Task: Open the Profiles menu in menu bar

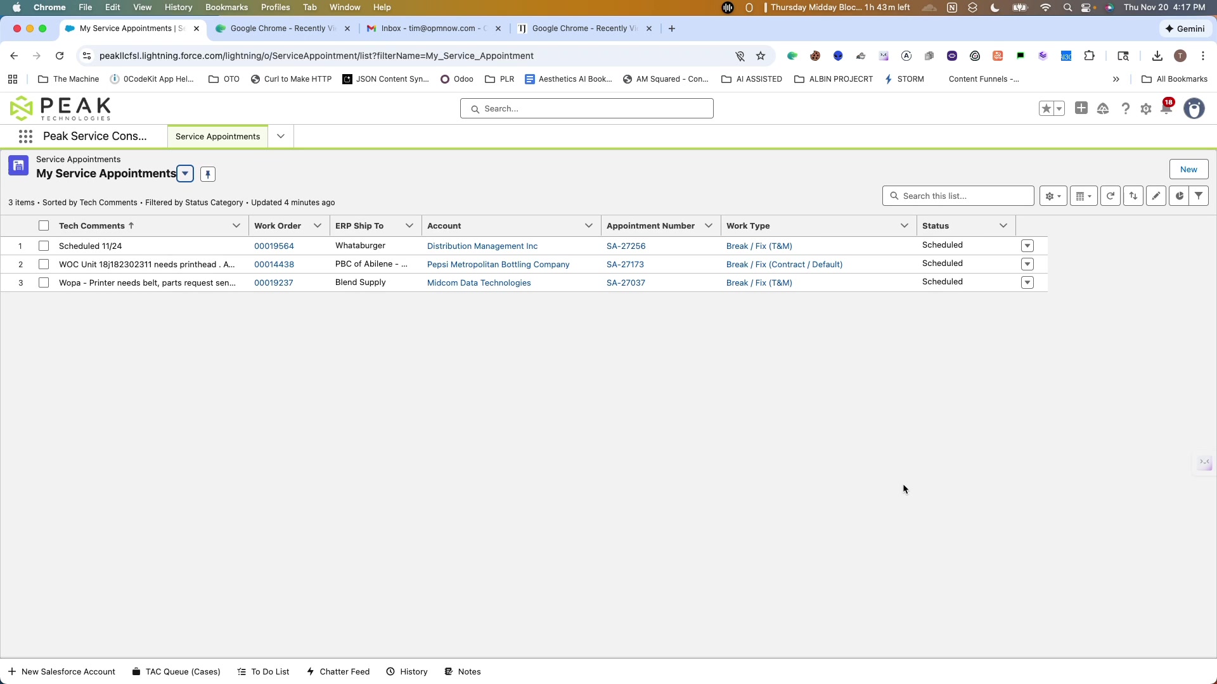Action: click(x=275, y=8)
